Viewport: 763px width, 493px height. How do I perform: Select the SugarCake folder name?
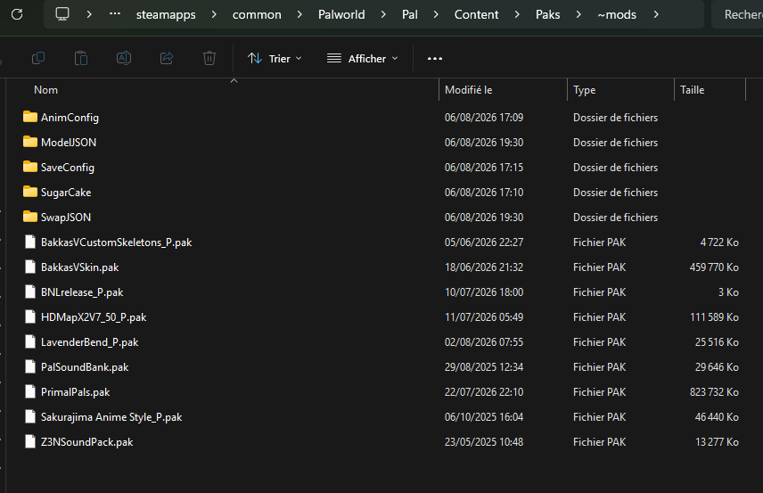[x=66, y=193]
